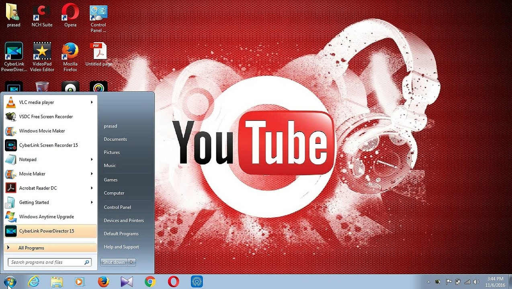Show hidden icons in system tray

[x=428, y=282]
